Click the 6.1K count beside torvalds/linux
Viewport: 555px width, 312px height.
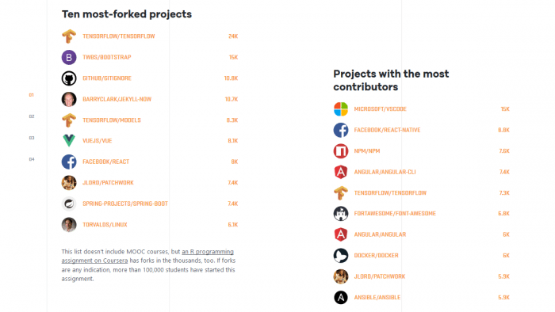coord(233,225)
